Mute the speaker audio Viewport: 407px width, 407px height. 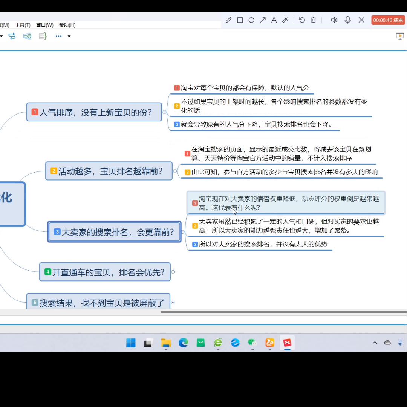coord(334,20)
